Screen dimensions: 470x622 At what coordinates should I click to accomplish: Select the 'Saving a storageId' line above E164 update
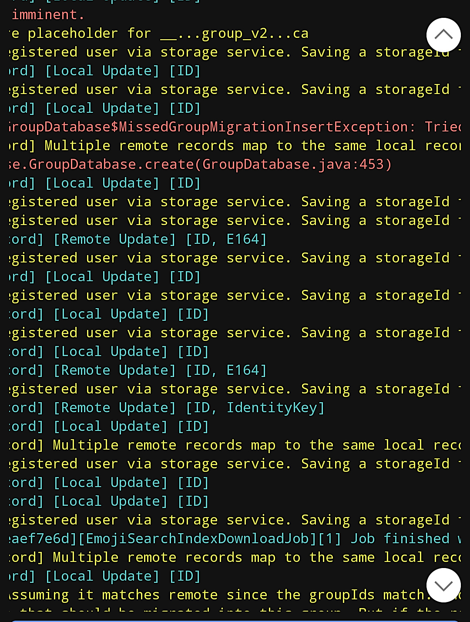coord(218,220)
